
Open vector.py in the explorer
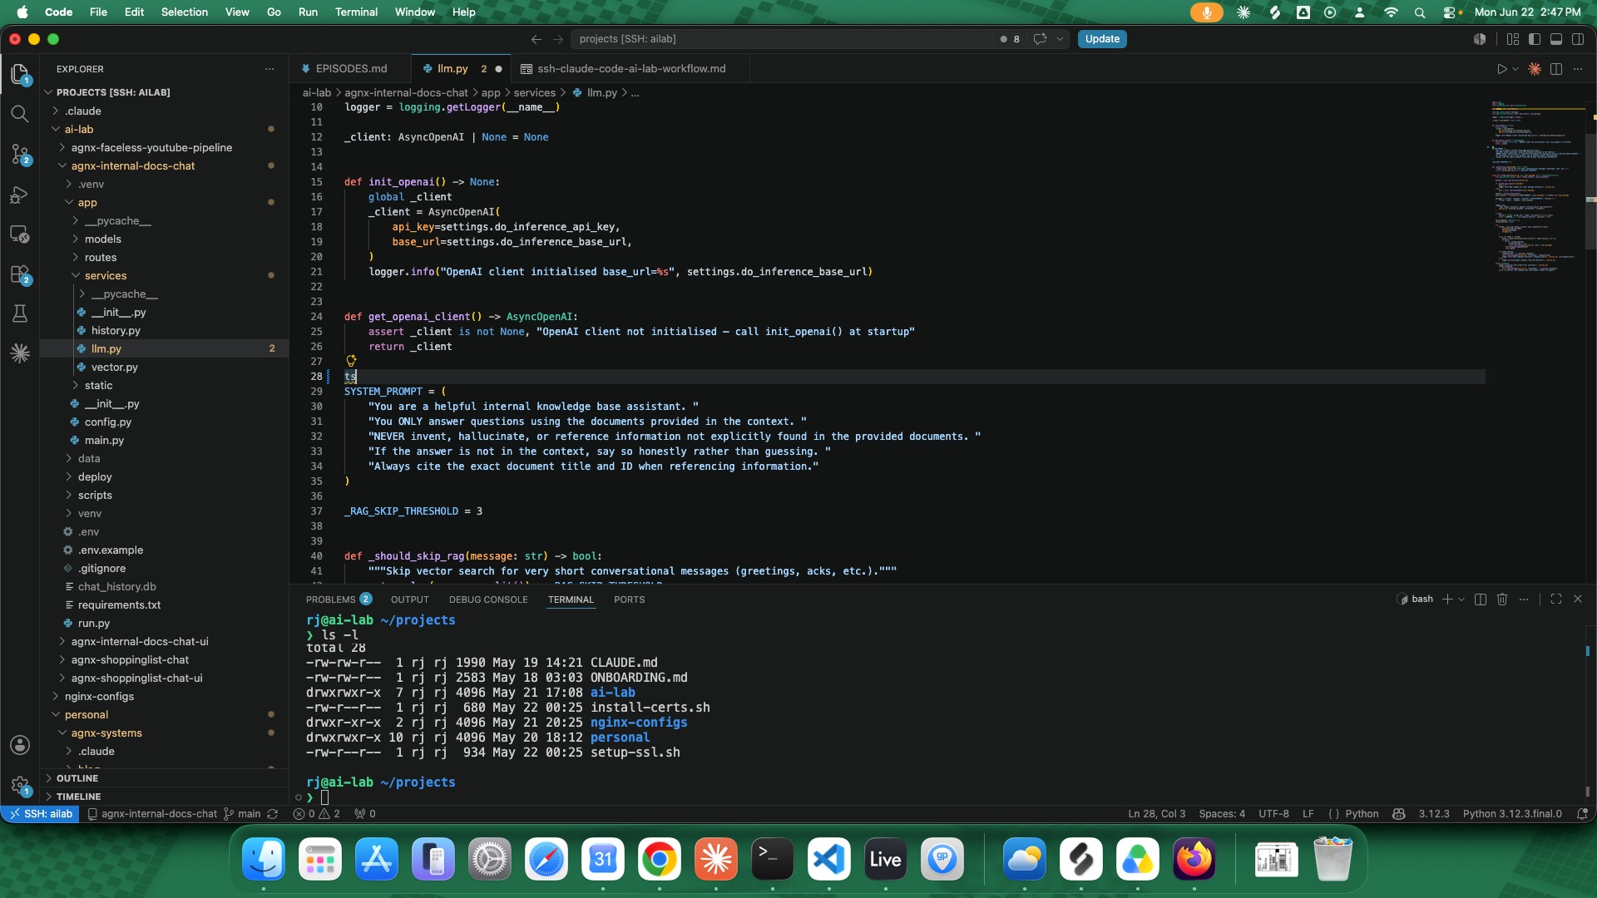click(x=114, y=367)
